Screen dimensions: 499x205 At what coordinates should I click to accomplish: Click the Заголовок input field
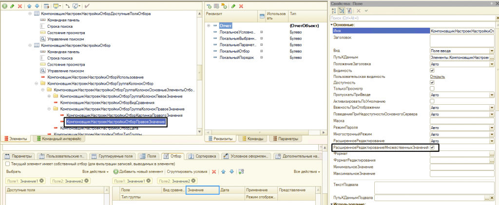462,41
